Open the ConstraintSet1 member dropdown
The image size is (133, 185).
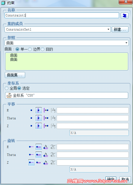point(108,29)
